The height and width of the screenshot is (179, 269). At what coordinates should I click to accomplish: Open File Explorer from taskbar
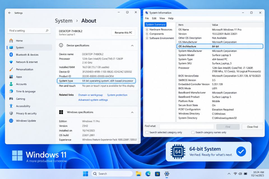point(138,174)
